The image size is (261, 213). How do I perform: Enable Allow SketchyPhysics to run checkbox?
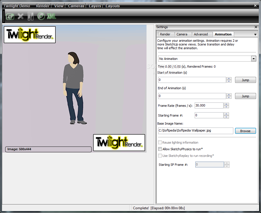[x=160, y=149]
